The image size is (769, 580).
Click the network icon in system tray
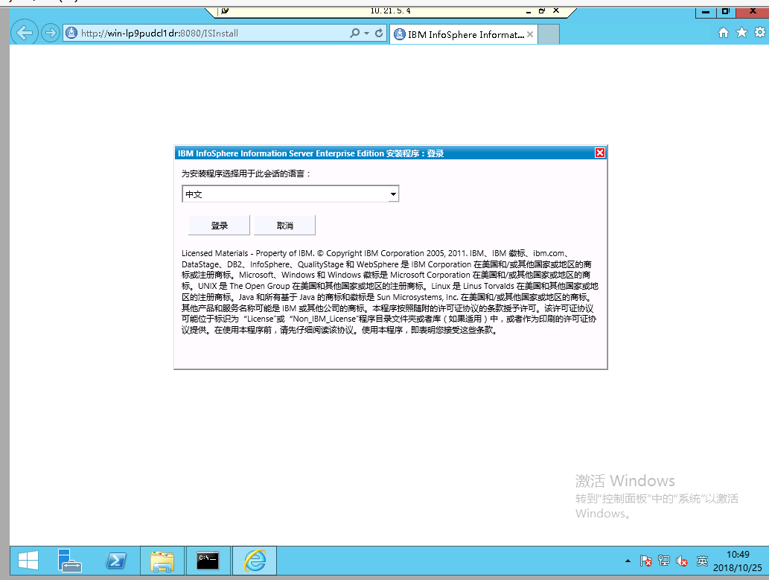coord(663,561)
